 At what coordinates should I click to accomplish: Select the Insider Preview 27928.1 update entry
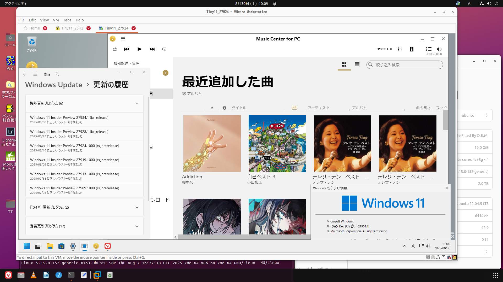point(84,134)
